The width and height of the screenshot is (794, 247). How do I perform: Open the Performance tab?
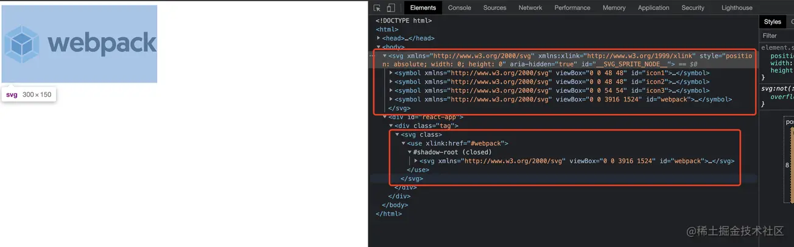pyautogui.click(x=572, y=8)
